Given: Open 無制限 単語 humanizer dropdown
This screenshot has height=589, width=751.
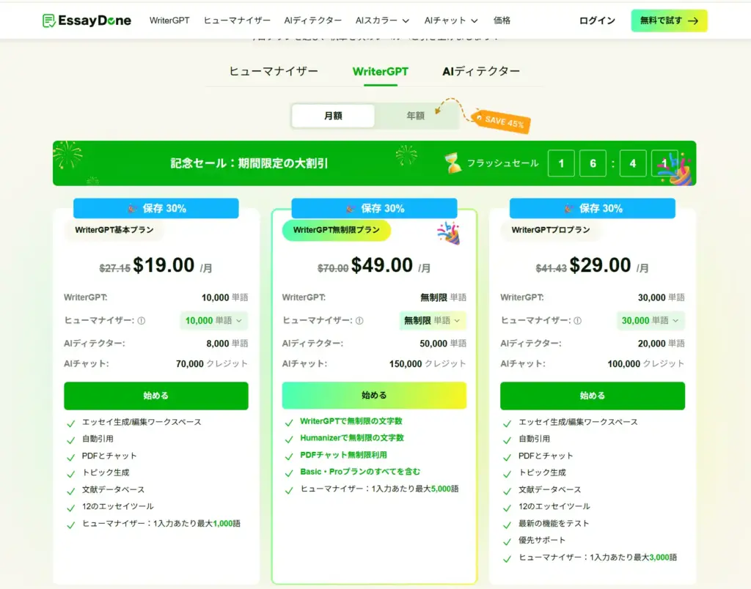Looking at the screenshot, I should [x=432, y=321].
